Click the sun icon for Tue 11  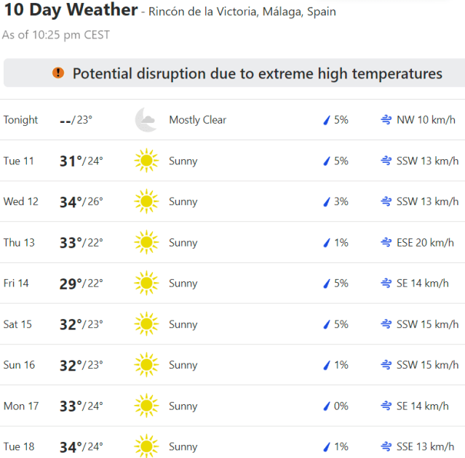146,161
